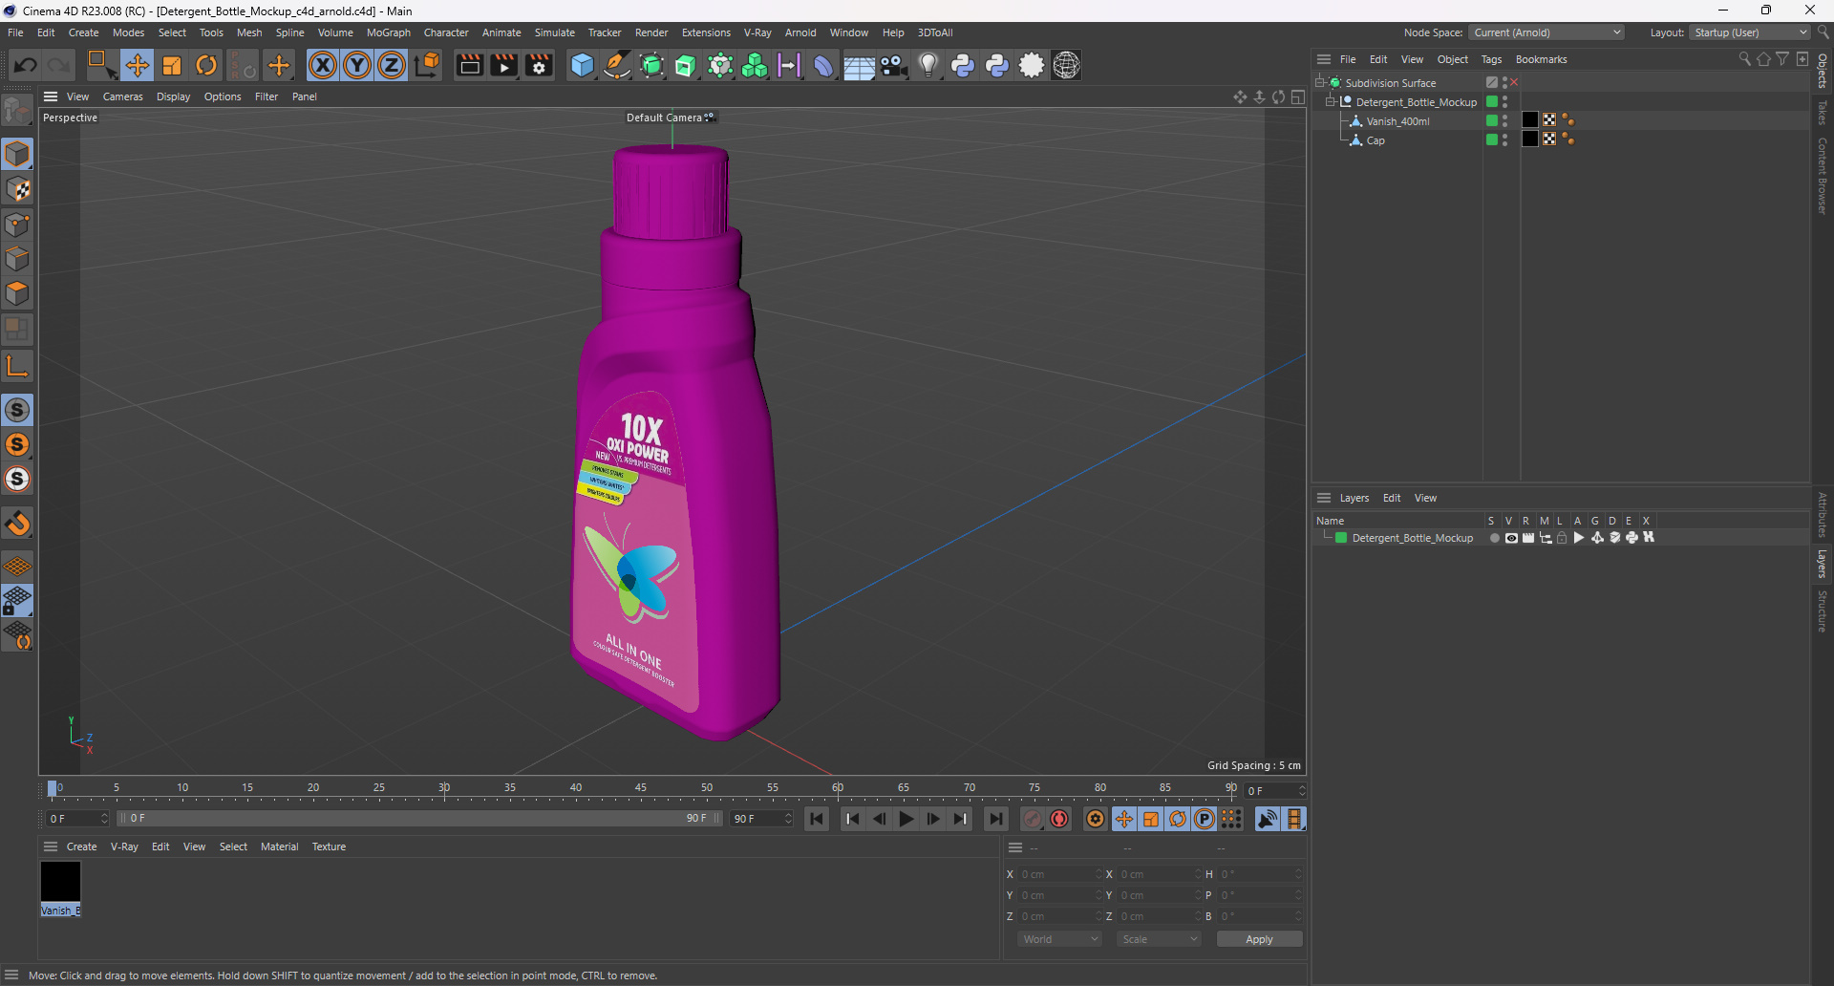Viewport: 1834px width, 986px height.
Task: Open the World coordinate dropdown
Action: (x=1059, y=939)
